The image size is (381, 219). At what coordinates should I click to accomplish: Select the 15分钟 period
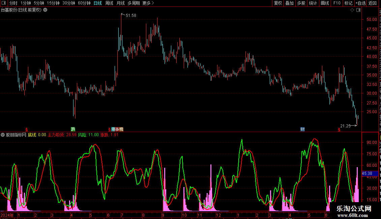point(53,3)
